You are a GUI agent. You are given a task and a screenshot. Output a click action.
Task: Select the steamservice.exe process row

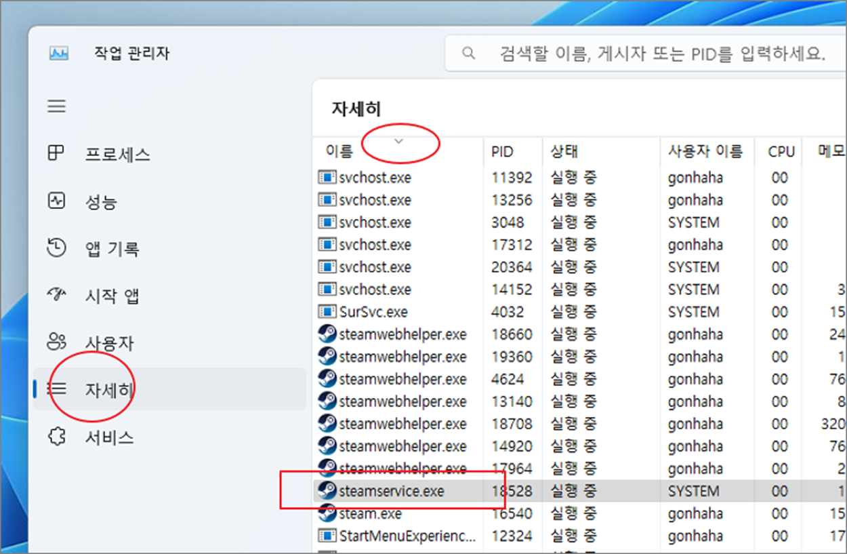(x=579, y=491)
